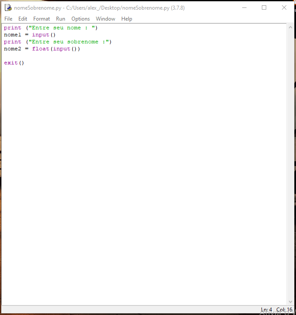Viewport: 296px width, 315px height.
Task: Open the Window menu
Action: pyautogui.click(x=106, y=19)
